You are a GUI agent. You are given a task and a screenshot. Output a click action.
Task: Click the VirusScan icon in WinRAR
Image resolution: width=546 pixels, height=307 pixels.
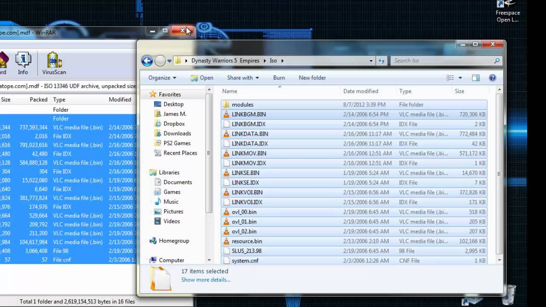(x=54, y=64)
